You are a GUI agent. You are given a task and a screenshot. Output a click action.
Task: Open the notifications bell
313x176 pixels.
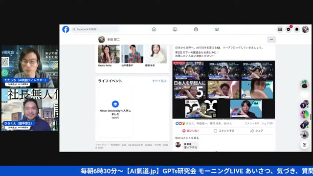point(297,29)
